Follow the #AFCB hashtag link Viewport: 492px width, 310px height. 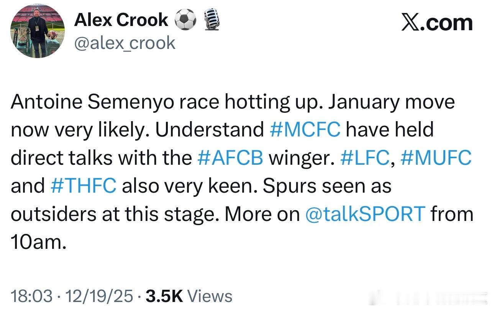pos(230,158)
